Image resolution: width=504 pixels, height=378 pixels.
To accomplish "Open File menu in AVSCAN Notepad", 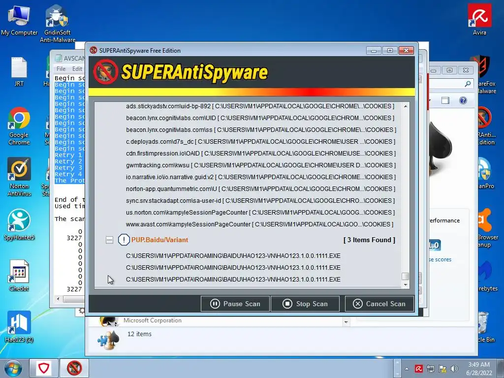I will (61, 69).
